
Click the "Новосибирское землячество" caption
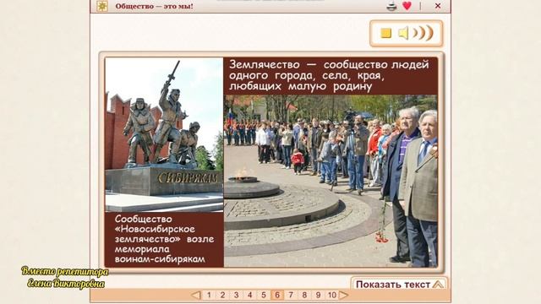point(164,239)
